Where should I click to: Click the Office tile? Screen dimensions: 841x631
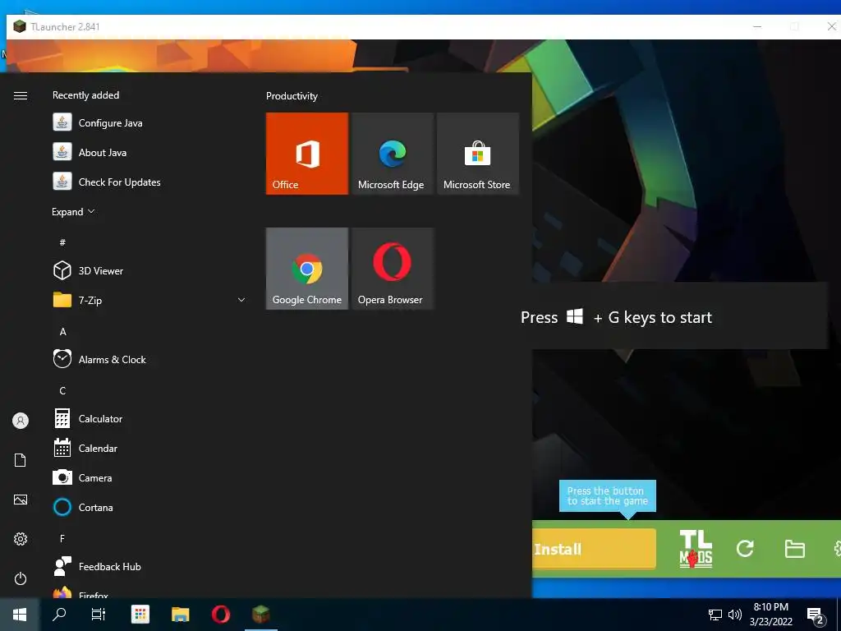tap(307, 154)
